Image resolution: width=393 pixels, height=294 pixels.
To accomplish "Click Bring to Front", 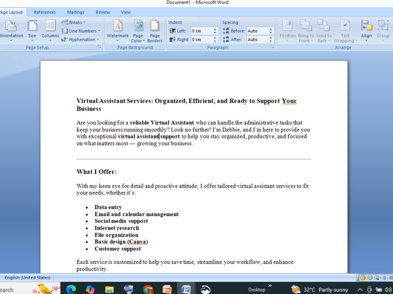I will pyautogui.click(x=306, y=31).
